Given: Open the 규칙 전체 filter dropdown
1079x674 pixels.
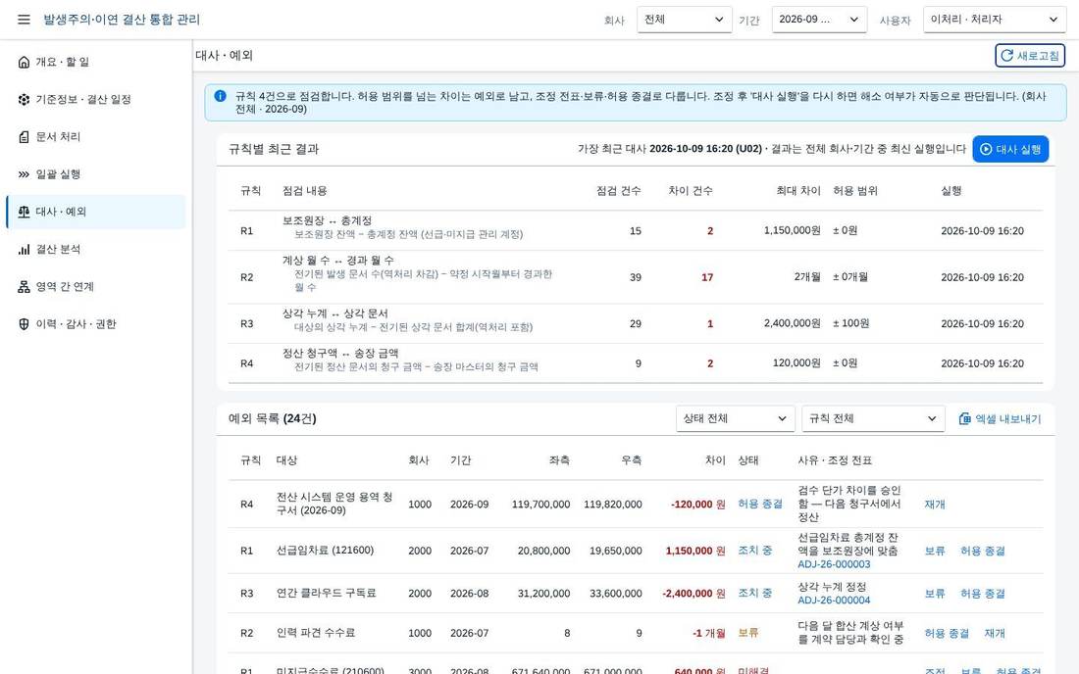Looking at the screenshot, I should point(873,418).
